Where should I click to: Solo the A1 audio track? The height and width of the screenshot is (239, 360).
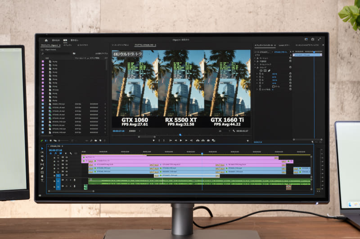(x=71, y=180)
